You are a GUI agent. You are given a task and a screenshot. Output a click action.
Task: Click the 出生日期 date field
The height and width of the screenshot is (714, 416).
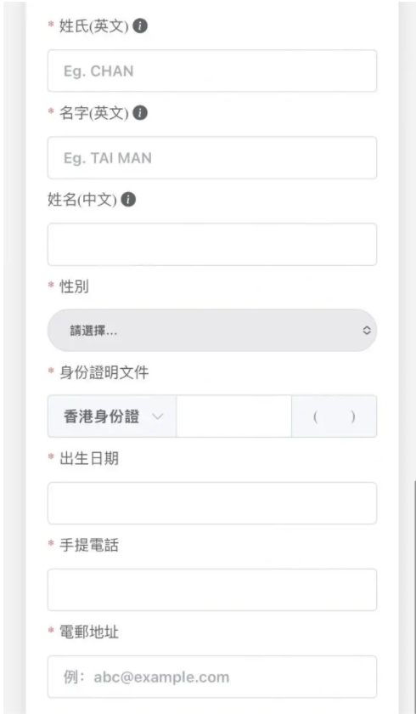[x=212, y=503]
